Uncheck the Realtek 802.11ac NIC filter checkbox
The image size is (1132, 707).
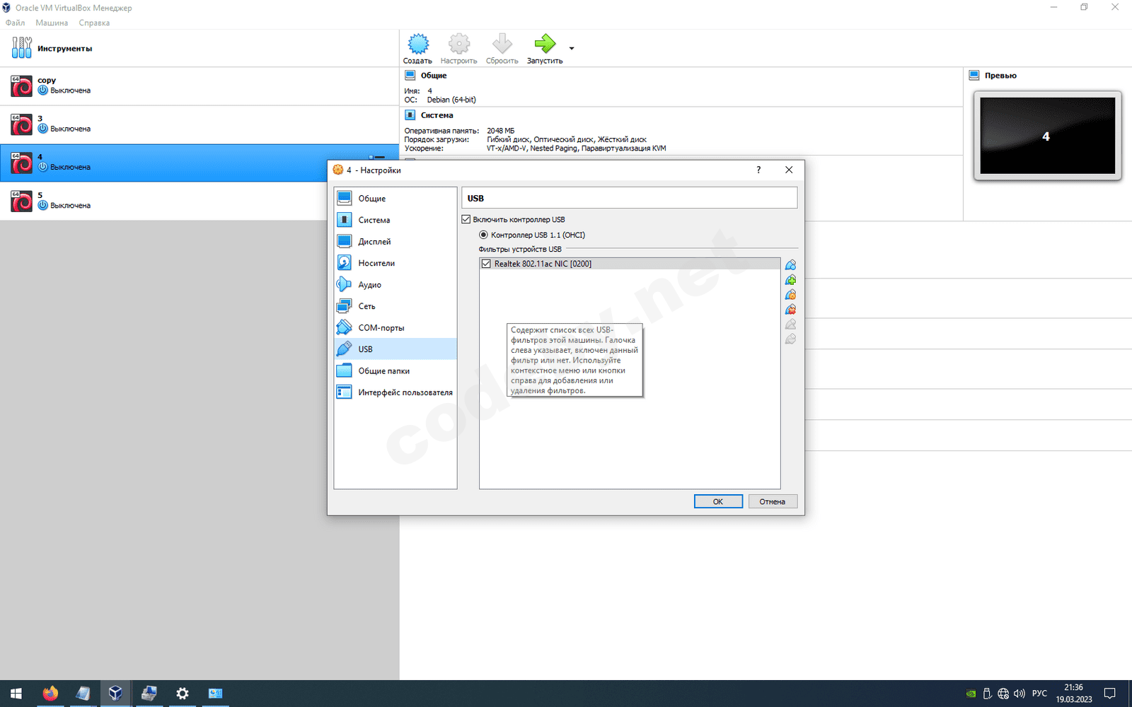tap(486, 264)
